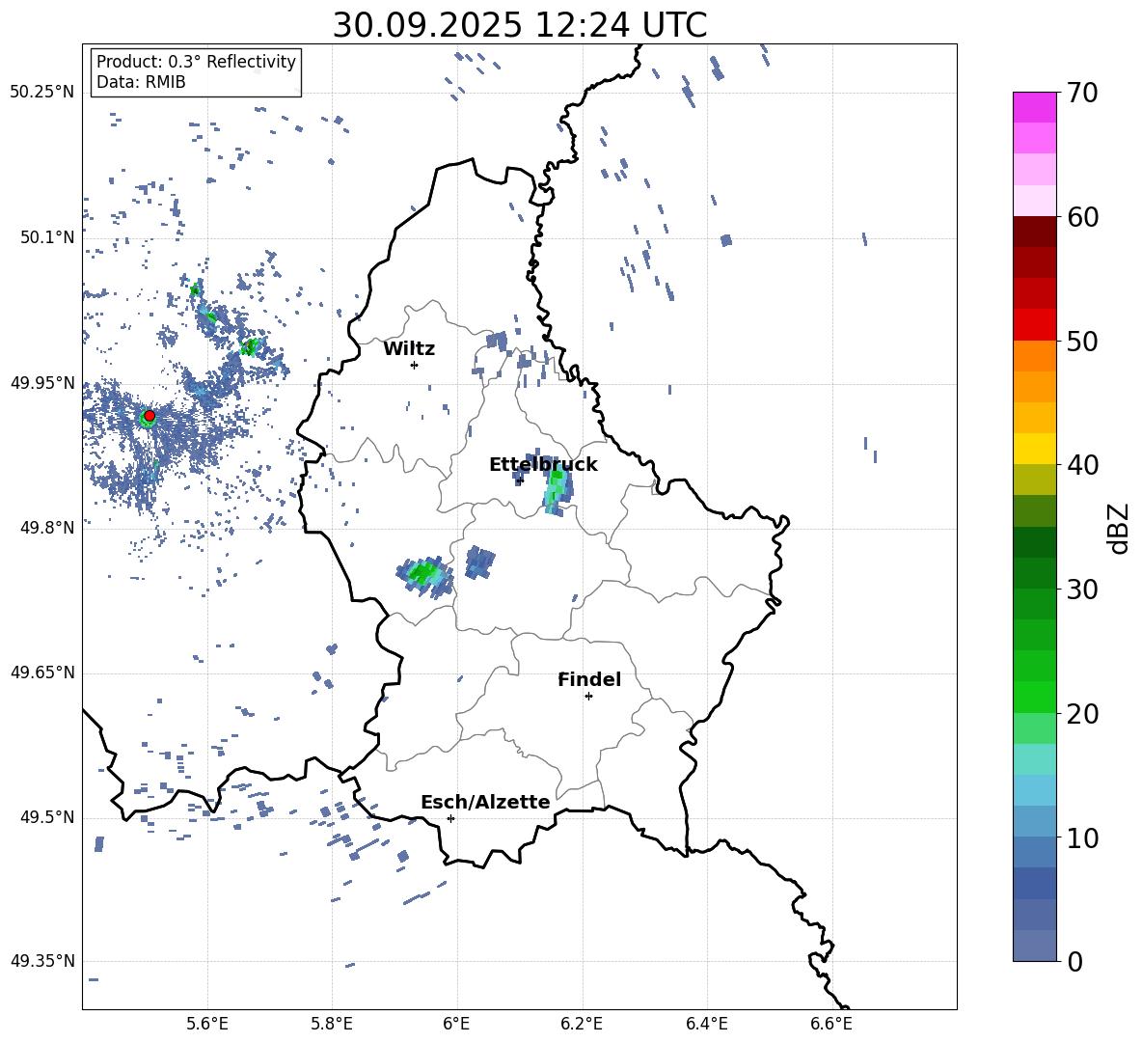Click the Ettelbruck station cross marker

click(x=519, y=480)
